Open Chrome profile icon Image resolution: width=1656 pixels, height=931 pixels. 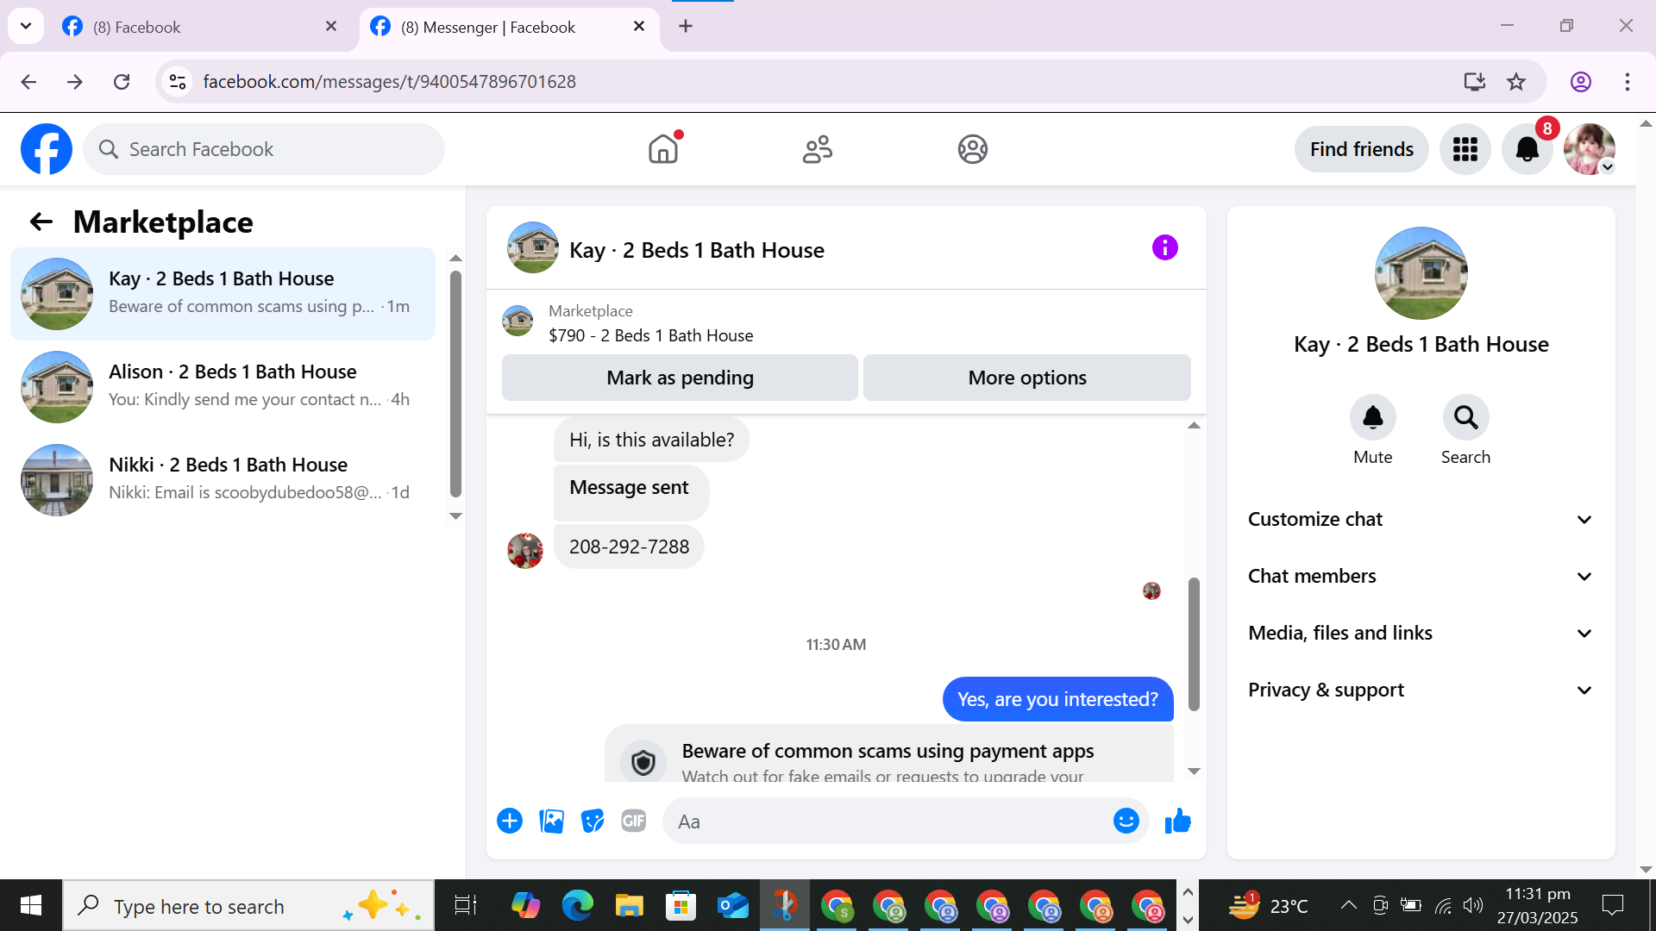click(x=1580, y=82)
